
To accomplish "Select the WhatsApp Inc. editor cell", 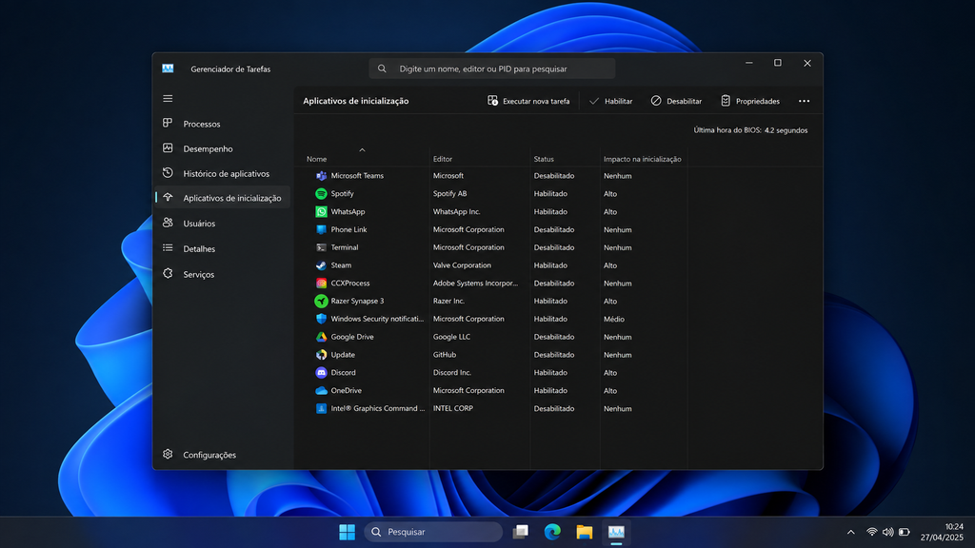I will [456, 212].
